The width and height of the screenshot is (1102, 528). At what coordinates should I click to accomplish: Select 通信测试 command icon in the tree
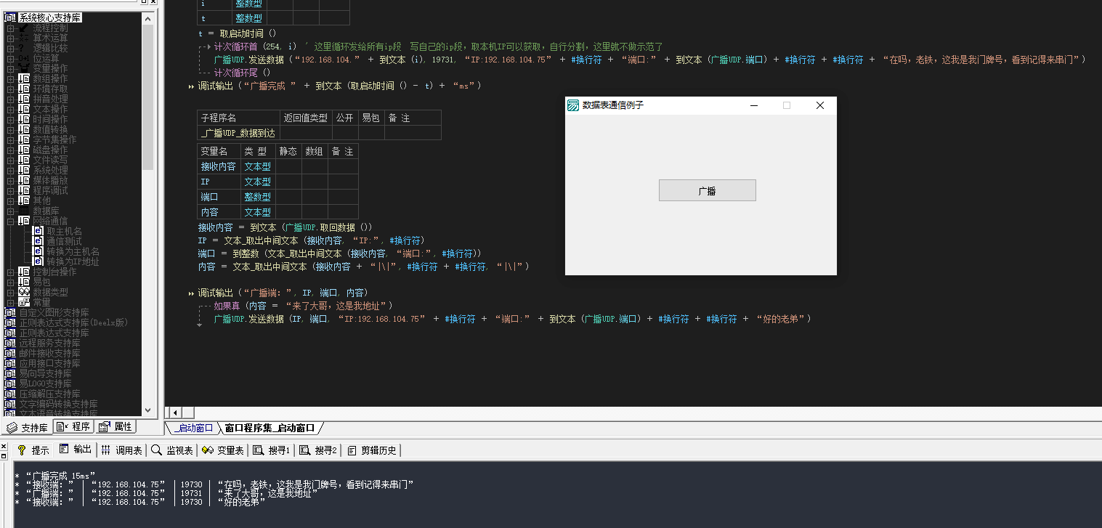(39, 241)
